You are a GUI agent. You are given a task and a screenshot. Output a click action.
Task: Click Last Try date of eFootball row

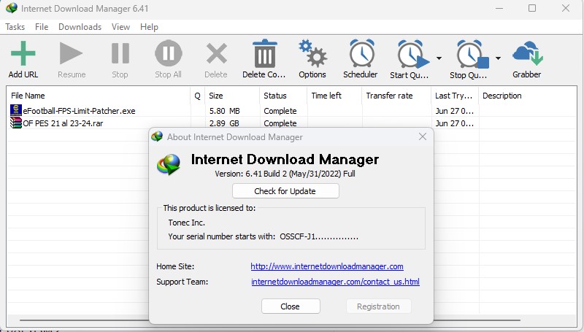(454, 111)
